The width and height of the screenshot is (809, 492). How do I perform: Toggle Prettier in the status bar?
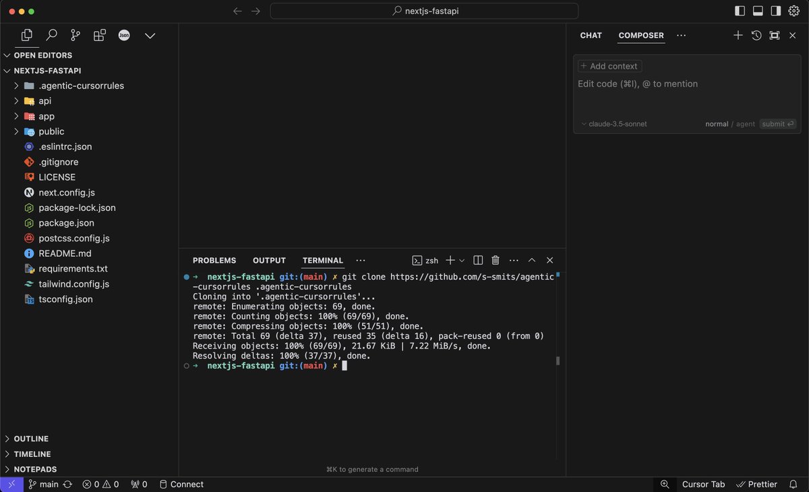[756, 484]
